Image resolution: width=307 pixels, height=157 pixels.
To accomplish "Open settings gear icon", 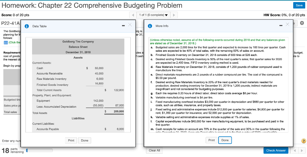I will tap(302, 23).
